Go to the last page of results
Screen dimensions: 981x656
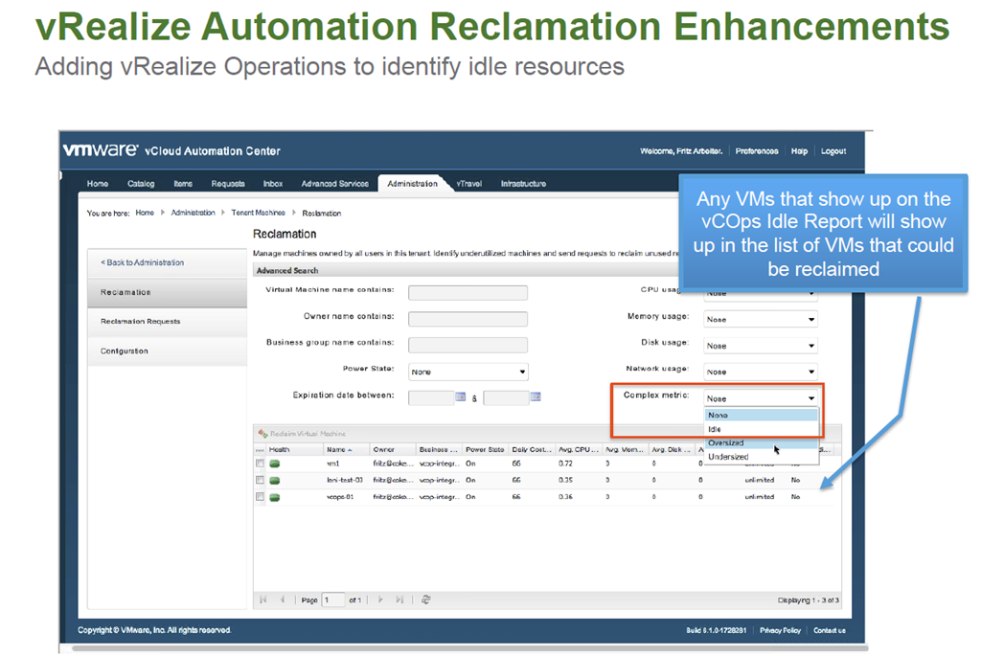(399, 599)
